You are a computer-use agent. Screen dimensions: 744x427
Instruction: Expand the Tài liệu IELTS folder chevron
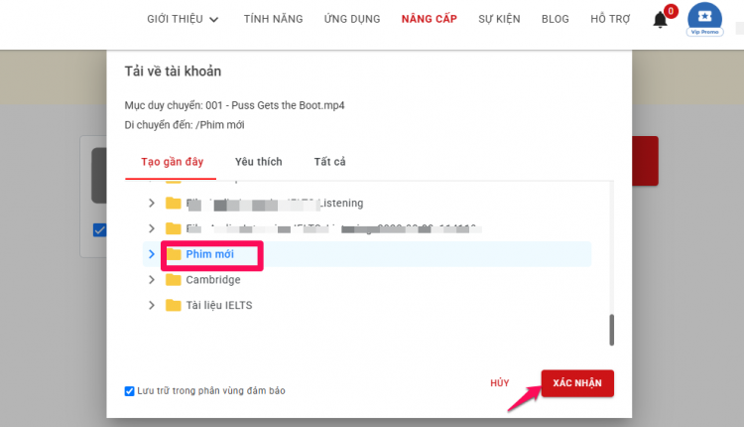[152, 305]
